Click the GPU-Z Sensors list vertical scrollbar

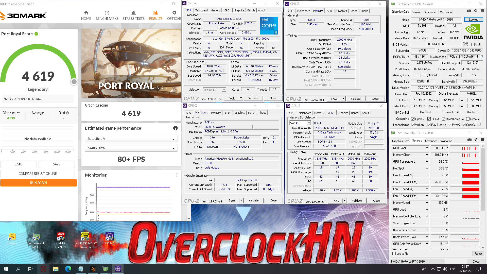click(x=483, y=179)
